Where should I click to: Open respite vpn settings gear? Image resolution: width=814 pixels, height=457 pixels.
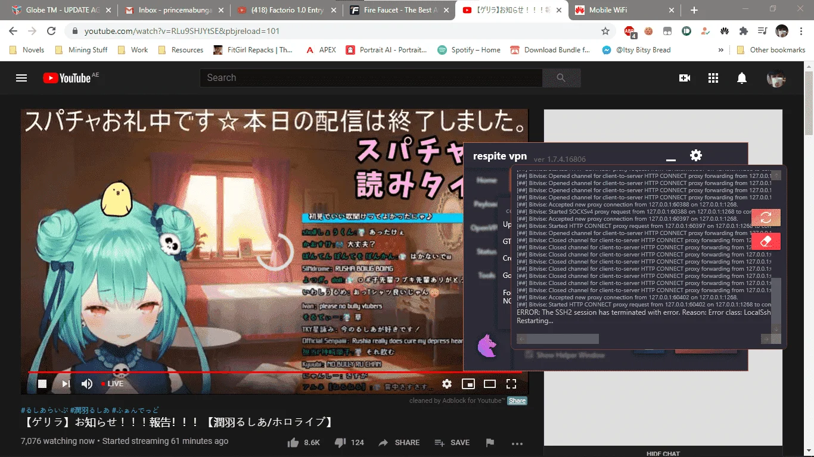tap(695, 156)
